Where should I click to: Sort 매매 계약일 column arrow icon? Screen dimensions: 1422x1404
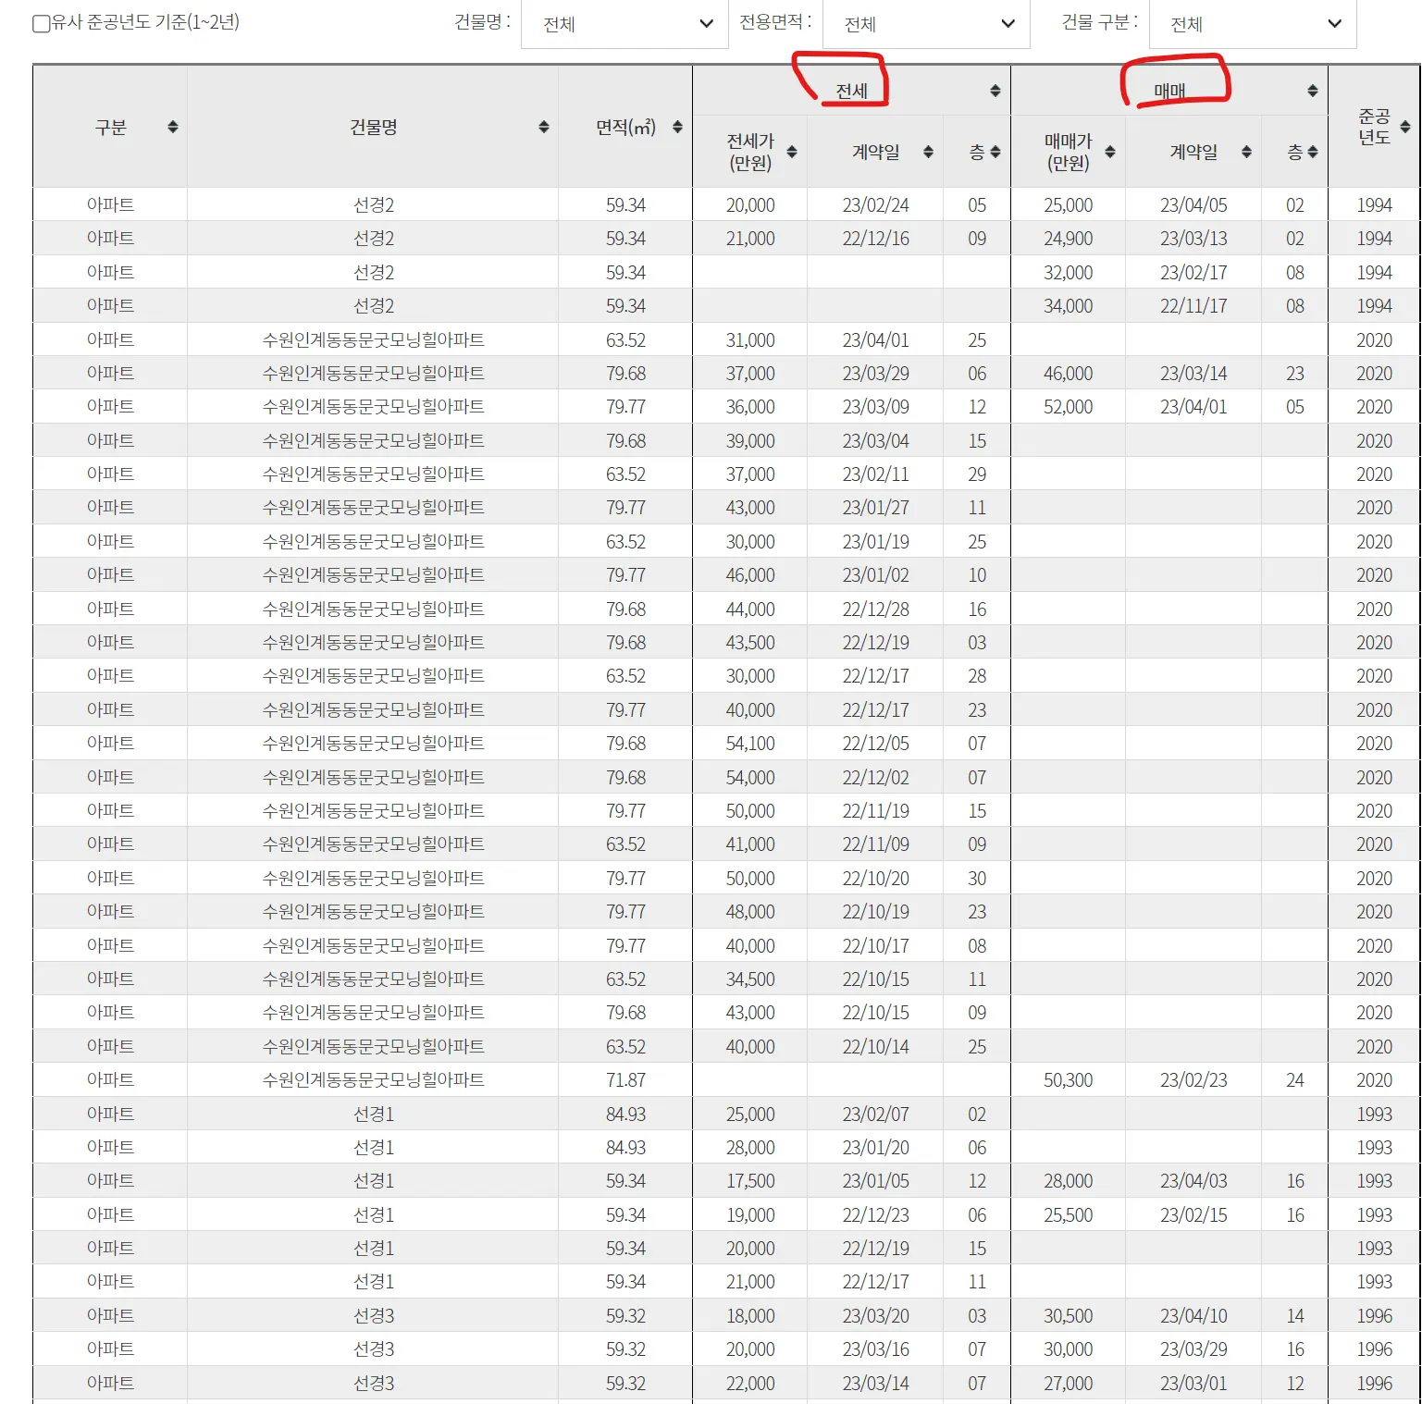point(1246,152)
